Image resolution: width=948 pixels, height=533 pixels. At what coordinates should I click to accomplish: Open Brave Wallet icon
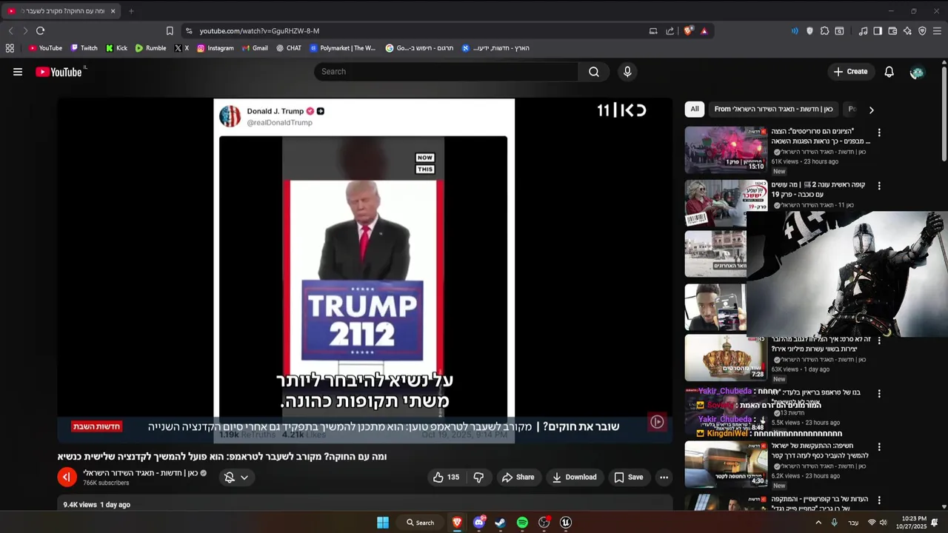(x=892, y=31)
